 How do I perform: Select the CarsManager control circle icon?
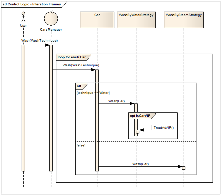[51, 18]
